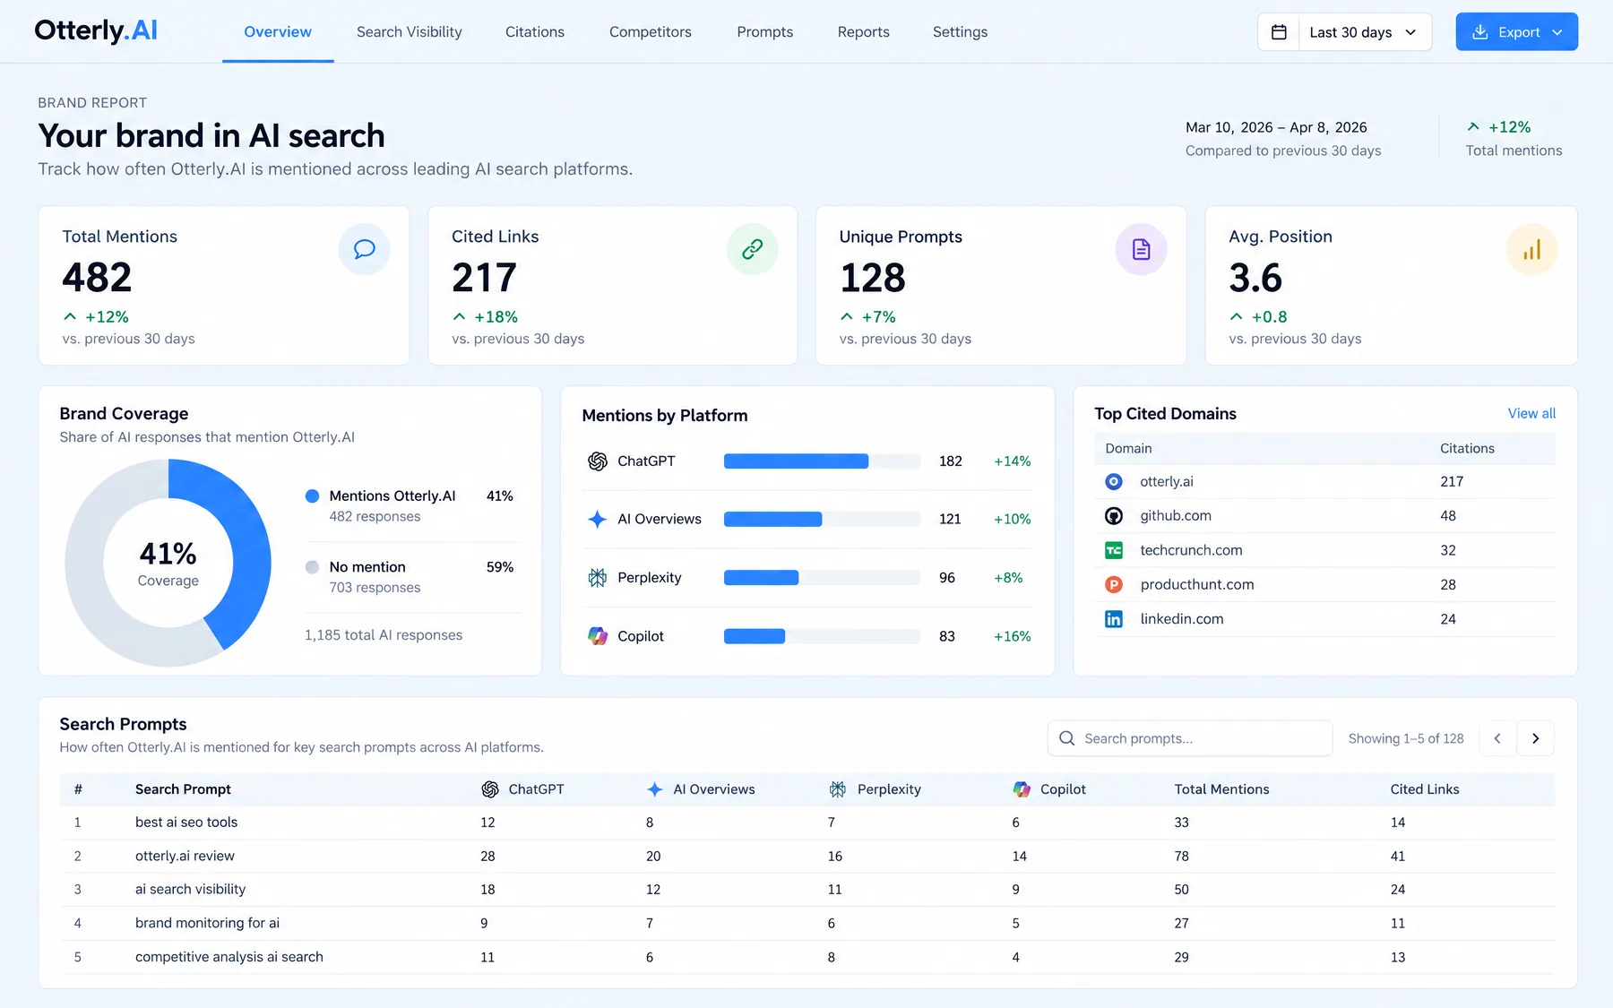Image resolution: width=1613 pixels, height=1008 pixels.
Task: Click the Copilot icon in the table header
Action: click(1022, 789)
